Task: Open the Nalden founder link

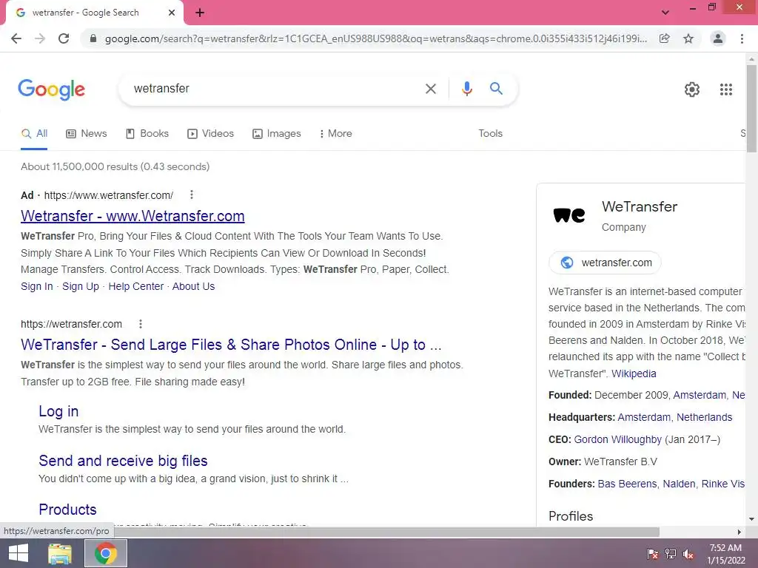Action: [x=680, y=484]
